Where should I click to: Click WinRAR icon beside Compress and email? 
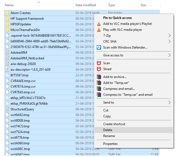point(99,89)
